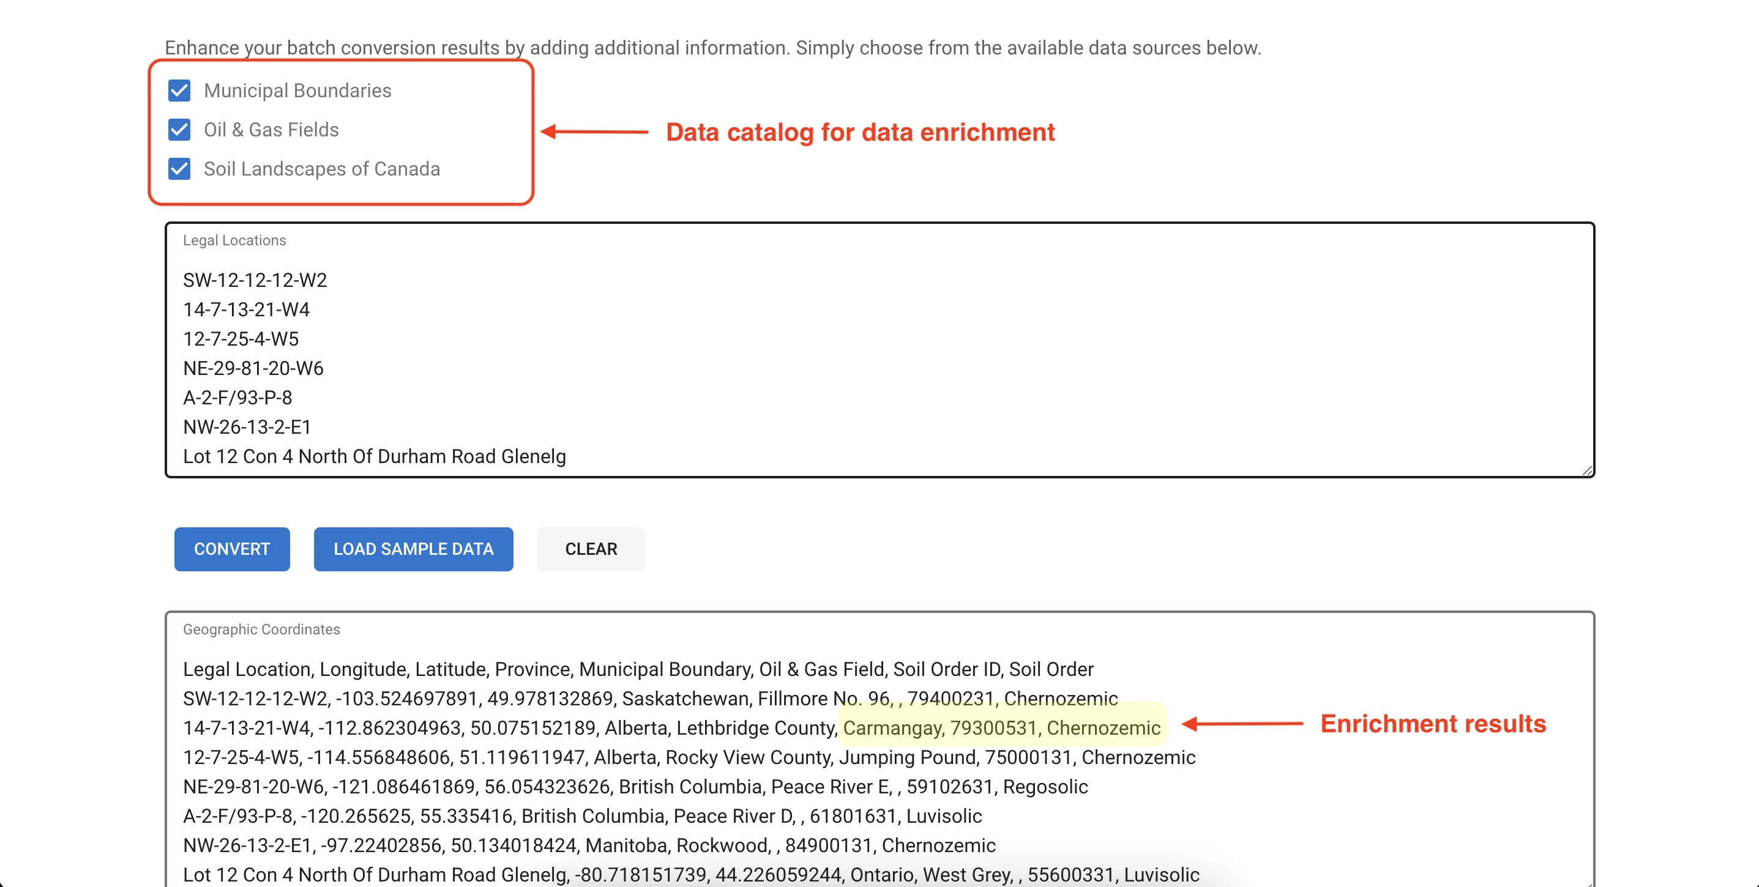
Task: Disable the Soil Landscapes of Canada checkbox
Action: (x=179, y=169)
